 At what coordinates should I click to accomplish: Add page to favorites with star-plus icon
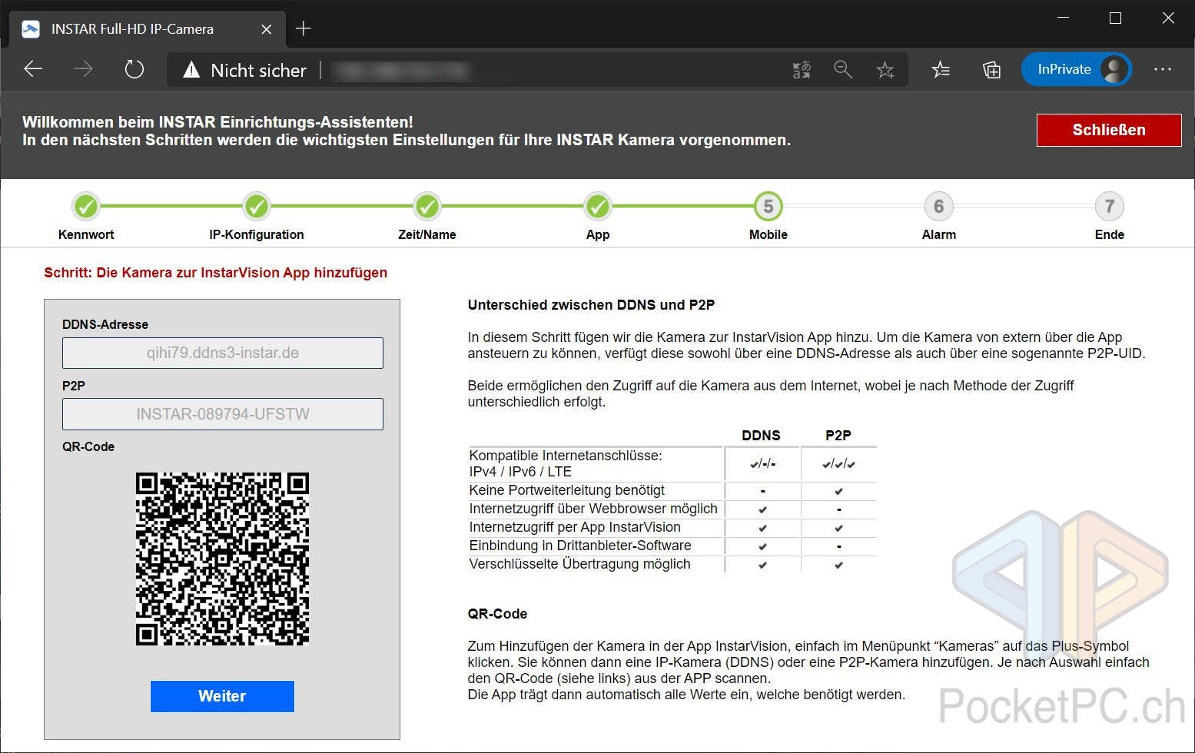click(885, 70)
